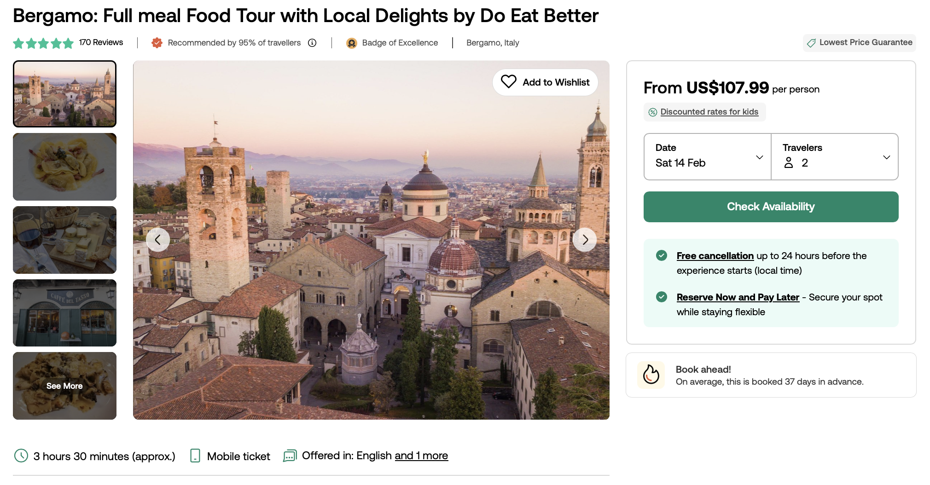The image size is (930, 485).
Task: Open the 'and 1 more' languages link
Action: click(421, 456)
